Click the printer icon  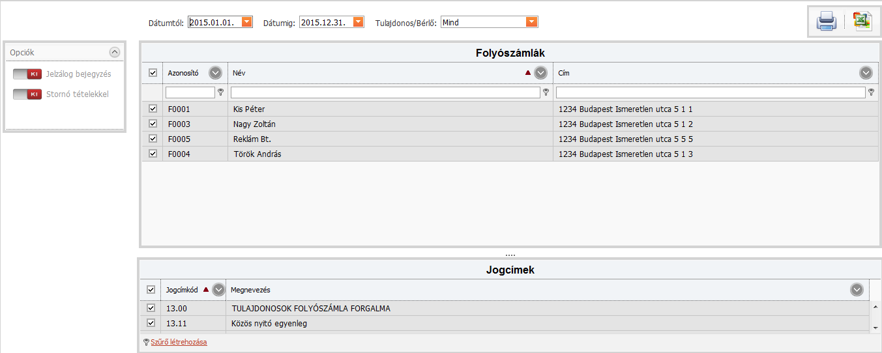point(827,22)
